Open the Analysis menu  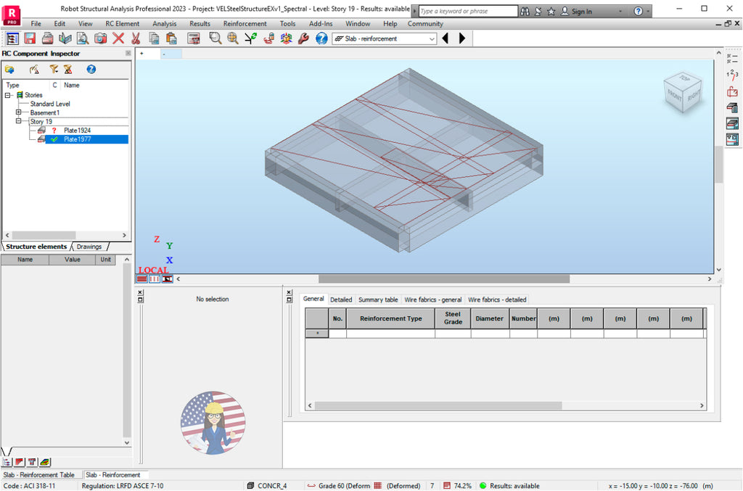coord(164,23)
